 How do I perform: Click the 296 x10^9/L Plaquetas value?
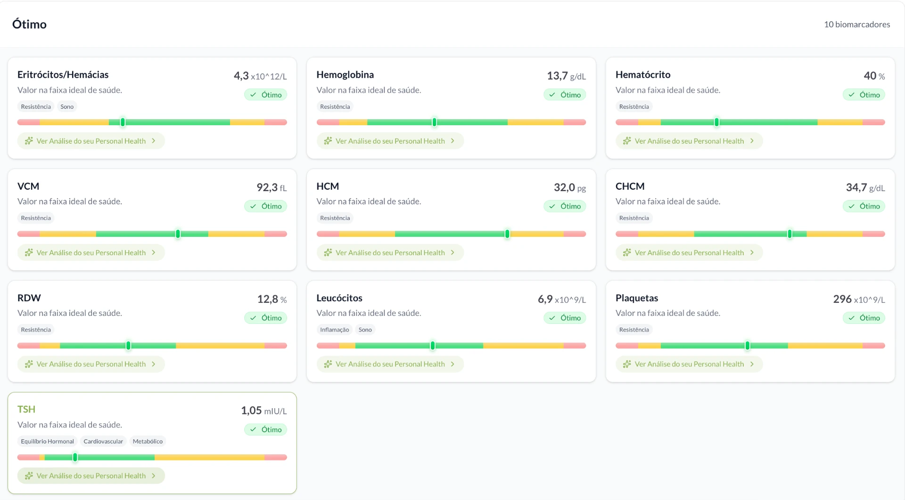(x=859, y=299)
